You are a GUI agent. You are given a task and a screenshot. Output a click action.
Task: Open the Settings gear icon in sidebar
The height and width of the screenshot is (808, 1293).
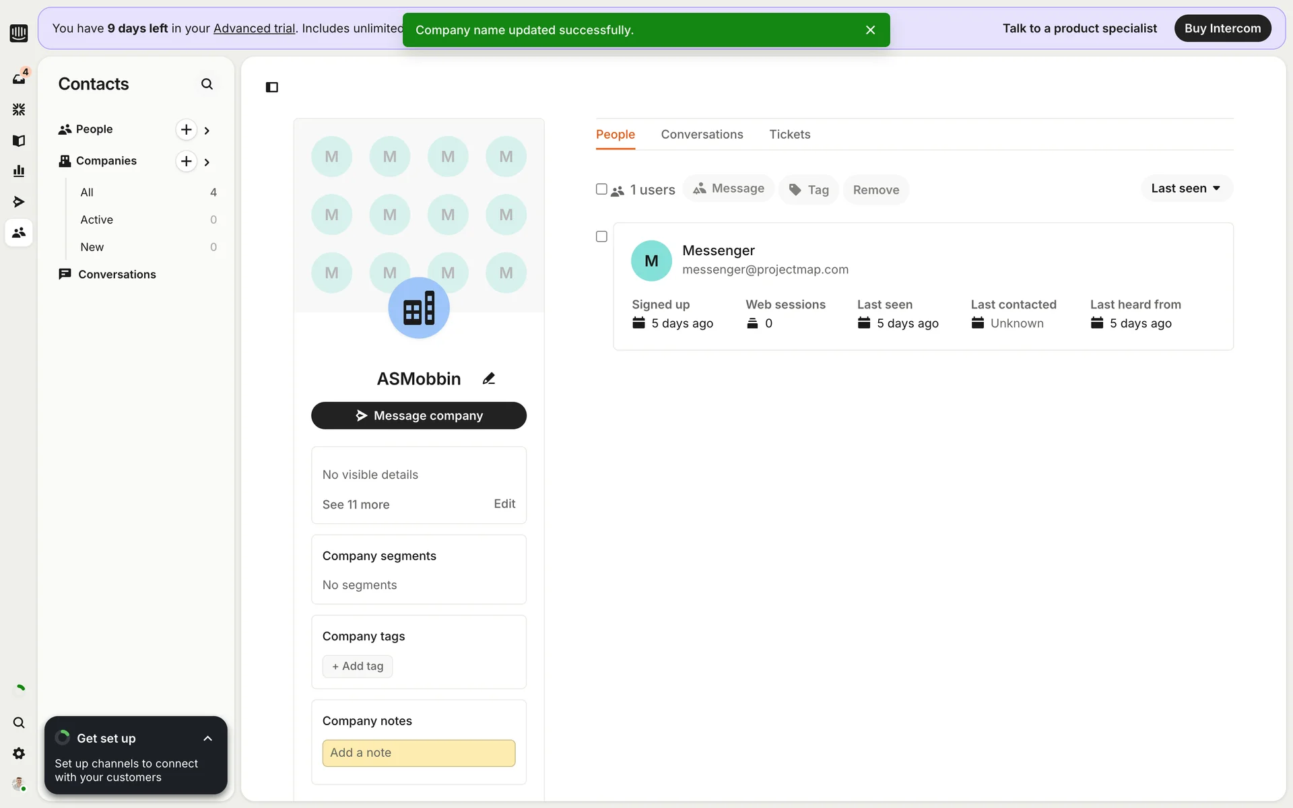coord(19,753)
